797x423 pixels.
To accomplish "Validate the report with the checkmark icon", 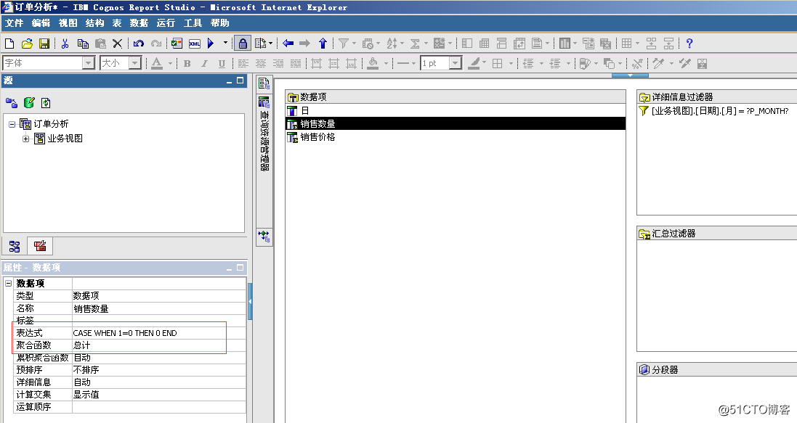I will (177, 44).
